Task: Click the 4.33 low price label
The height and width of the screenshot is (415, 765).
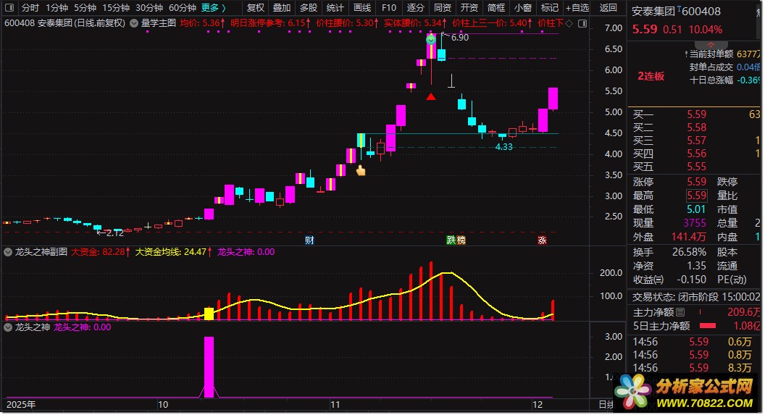Action: (504, 147)
